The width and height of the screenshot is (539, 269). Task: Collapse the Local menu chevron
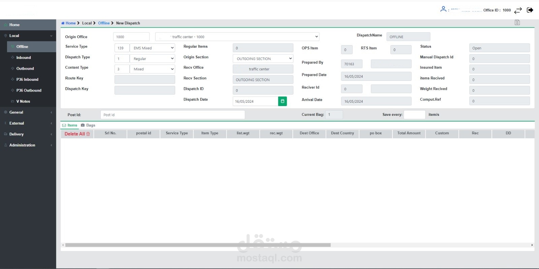click(x=51, y=36)
